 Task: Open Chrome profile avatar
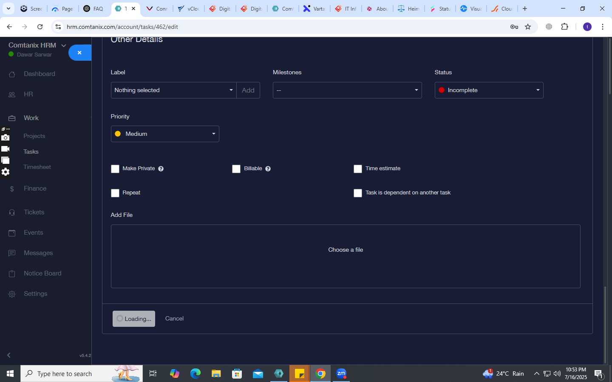[x=587, y=27]
